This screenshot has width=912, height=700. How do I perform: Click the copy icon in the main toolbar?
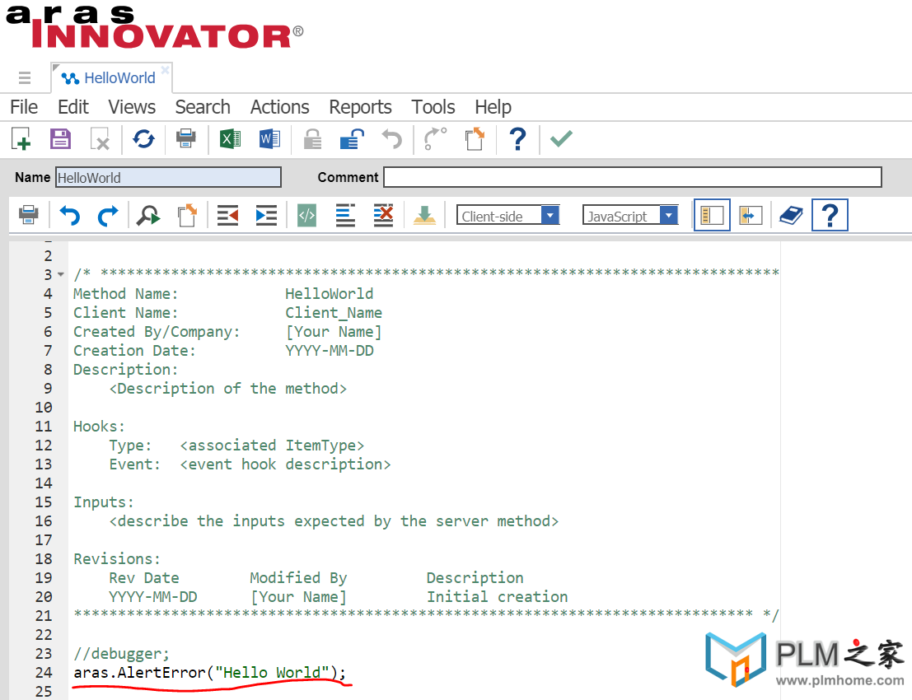pos(475,139)
